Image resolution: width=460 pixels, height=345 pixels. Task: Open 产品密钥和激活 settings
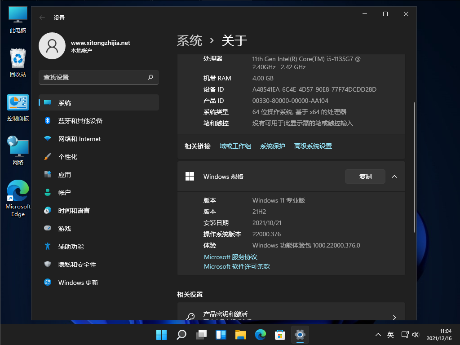point(291,314)
